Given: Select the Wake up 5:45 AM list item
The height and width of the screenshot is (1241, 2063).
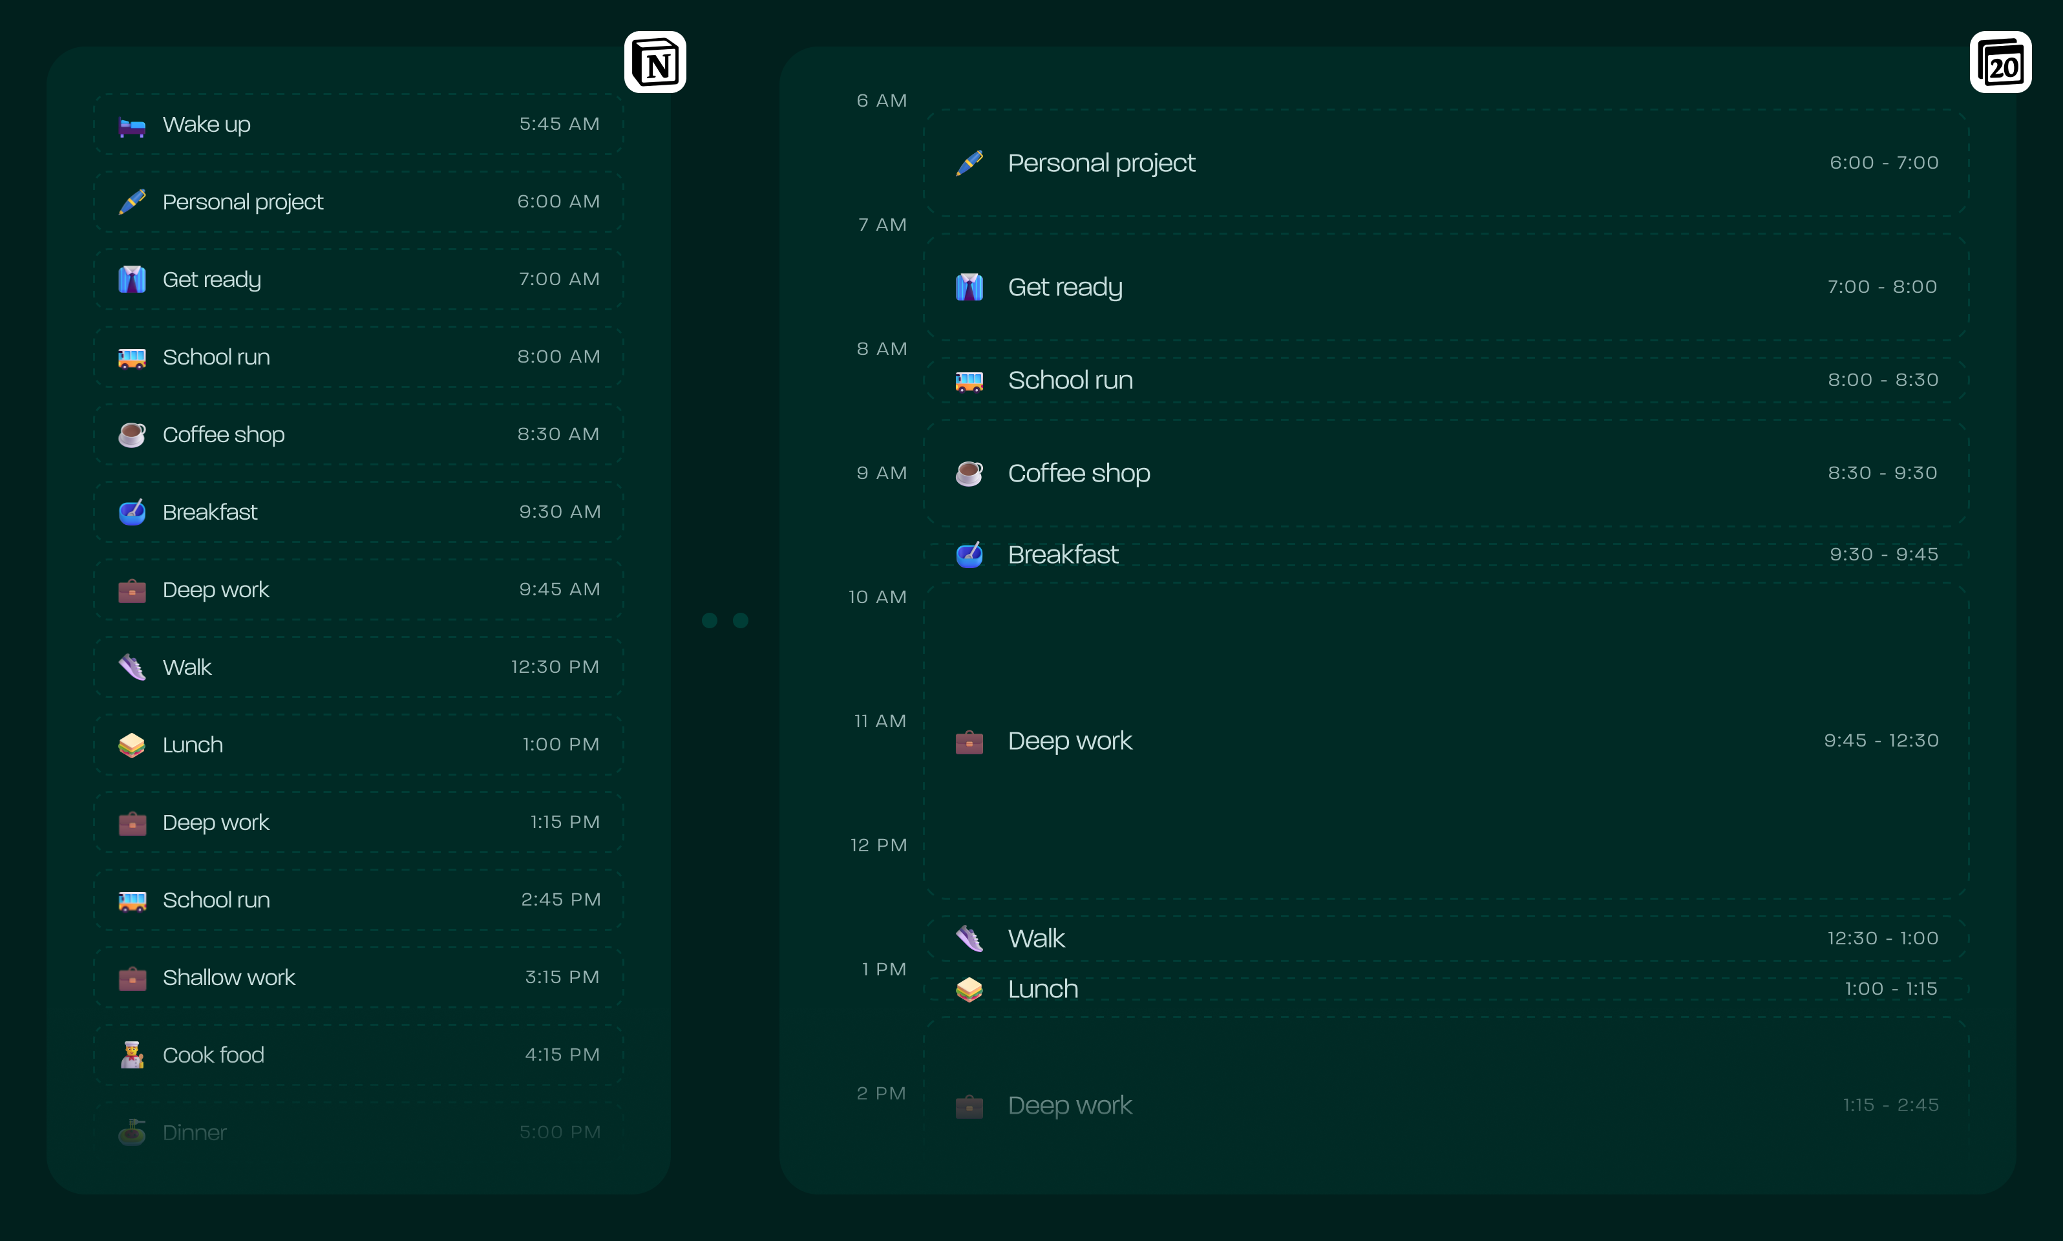Looking at the screenshot, I should click(x=359, y=125).
